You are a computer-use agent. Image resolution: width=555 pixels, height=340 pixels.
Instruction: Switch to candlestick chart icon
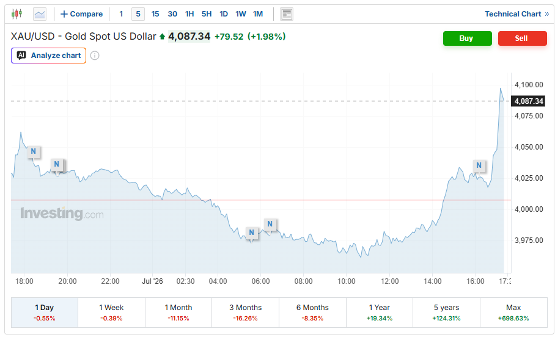pyautogui.click(x=17, y=14)
